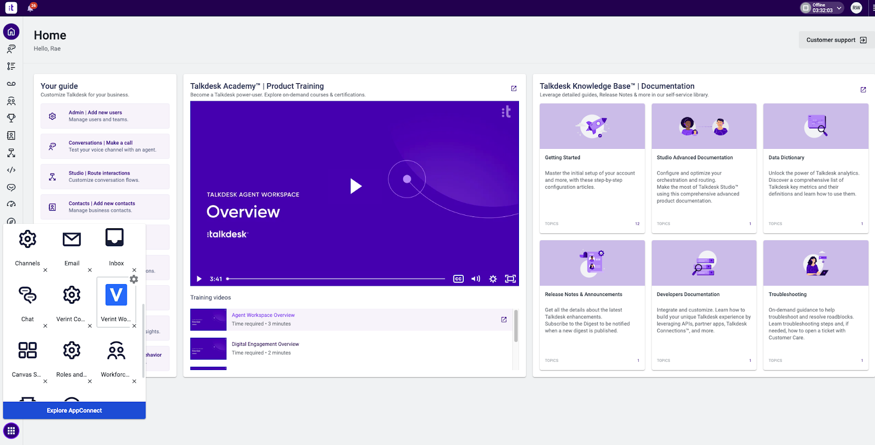Open the Getting Started documentation card

pos(592,169)
